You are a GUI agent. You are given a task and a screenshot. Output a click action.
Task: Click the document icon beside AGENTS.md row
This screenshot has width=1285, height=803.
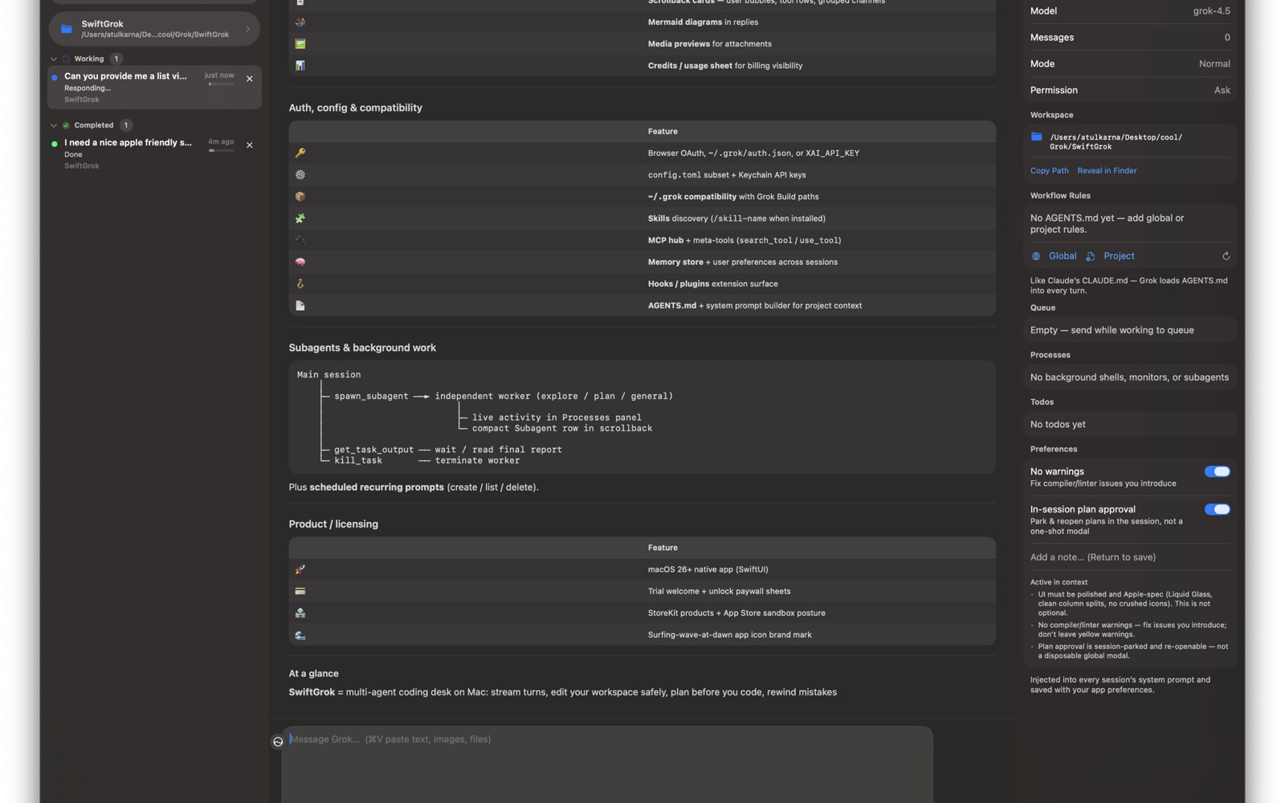coord(300,305)
